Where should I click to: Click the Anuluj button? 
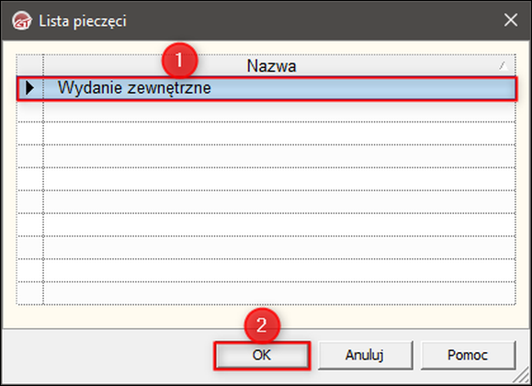(365, 355)
